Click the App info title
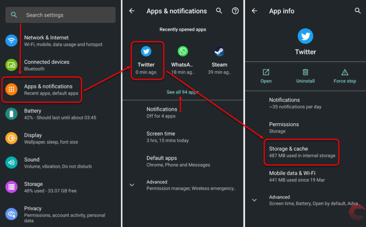The width and height of the screenshot is (366, 227). coord(282,11)
